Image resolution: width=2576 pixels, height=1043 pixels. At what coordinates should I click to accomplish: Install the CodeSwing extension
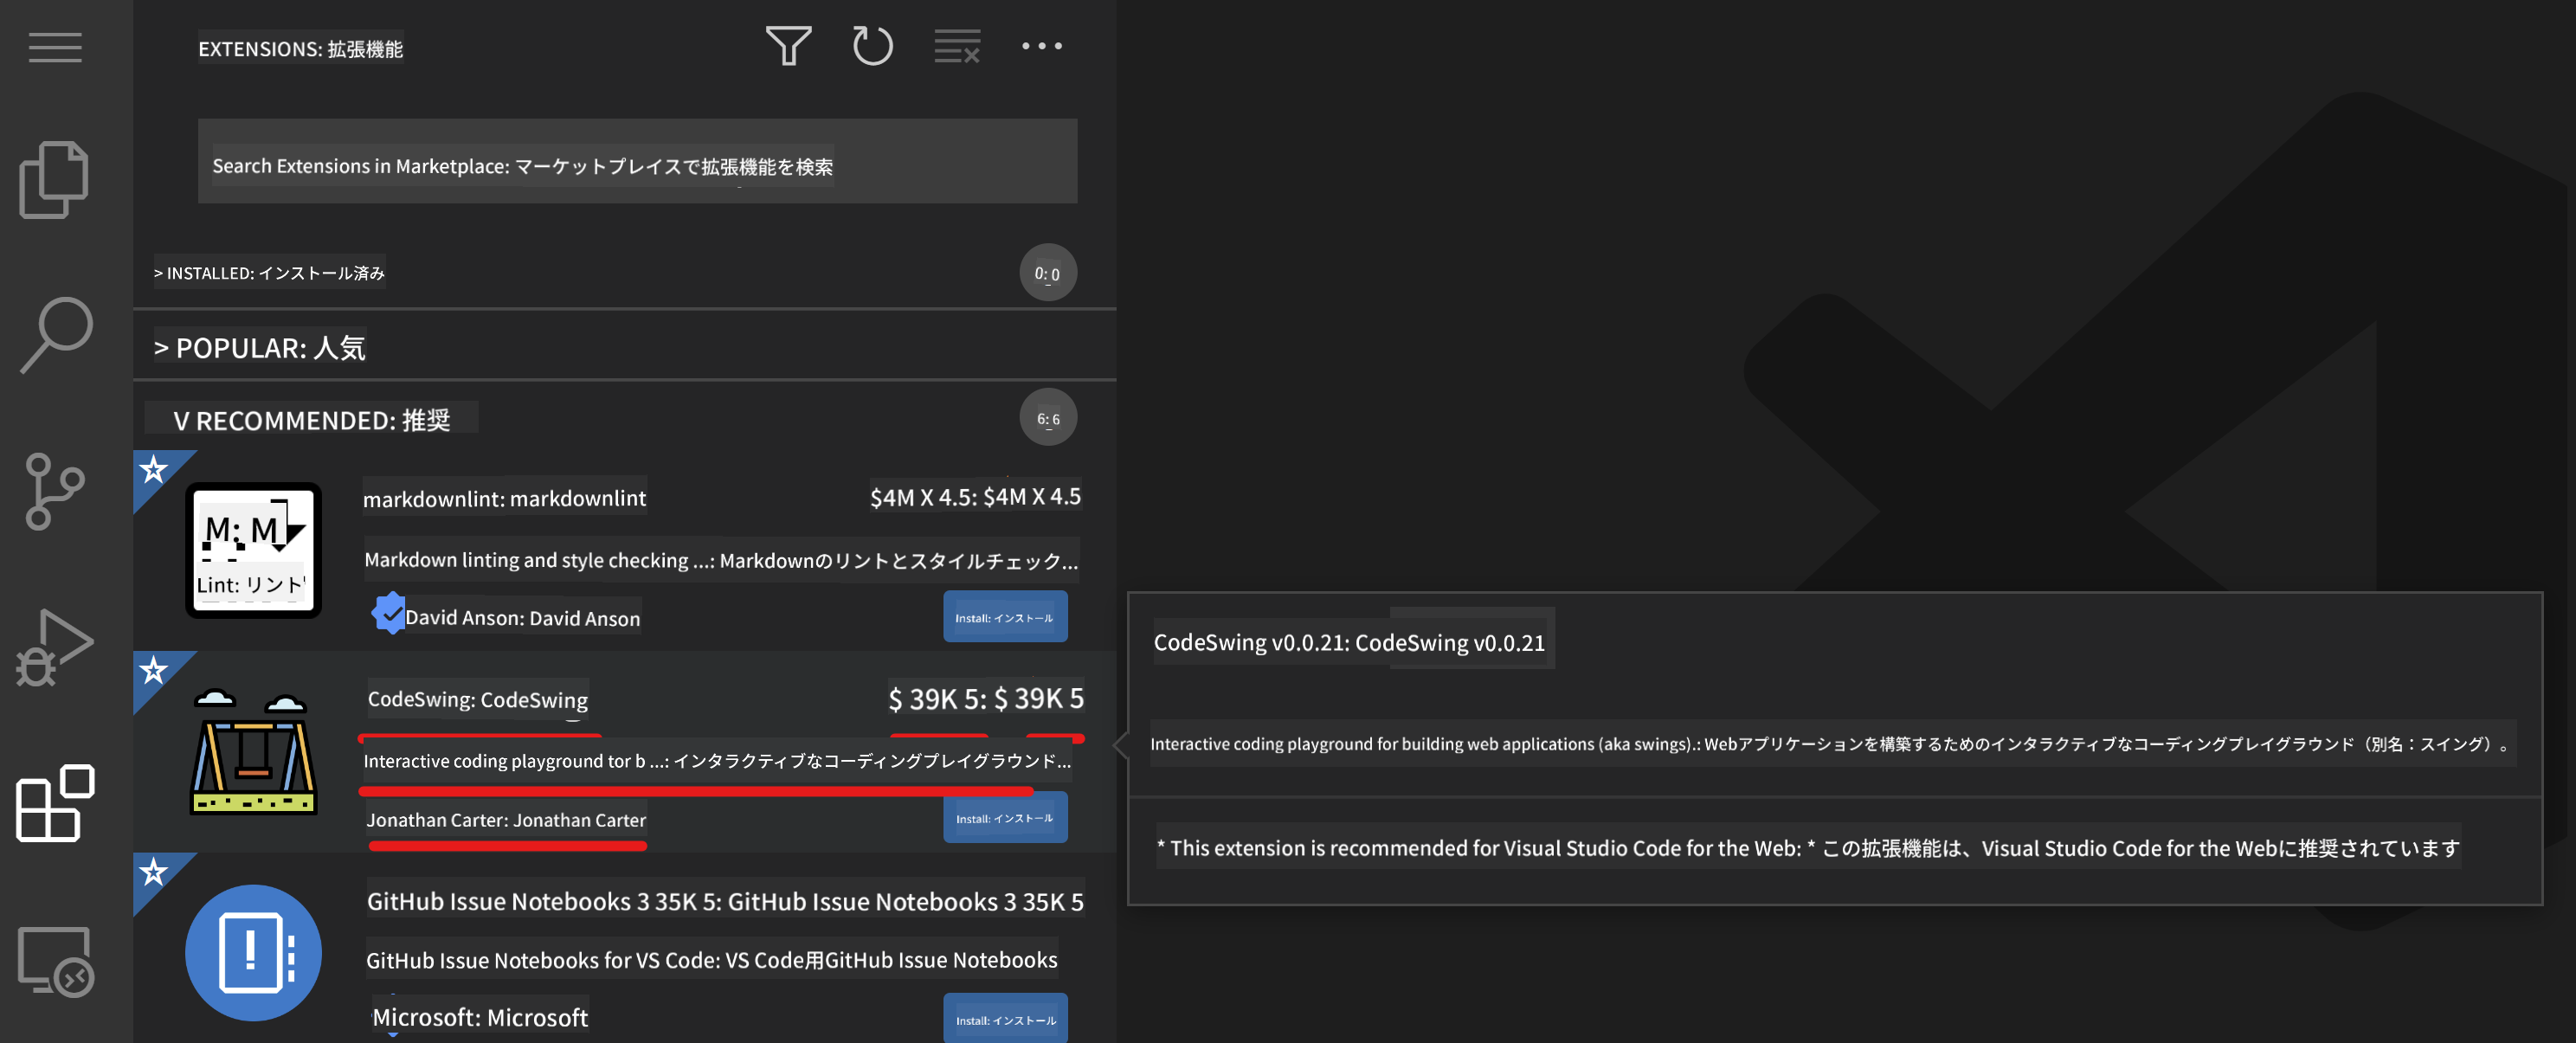(1004, 818)
